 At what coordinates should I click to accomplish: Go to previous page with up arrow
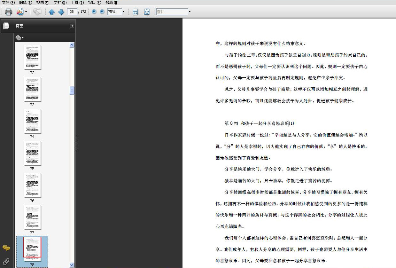(x=51, y=12)
